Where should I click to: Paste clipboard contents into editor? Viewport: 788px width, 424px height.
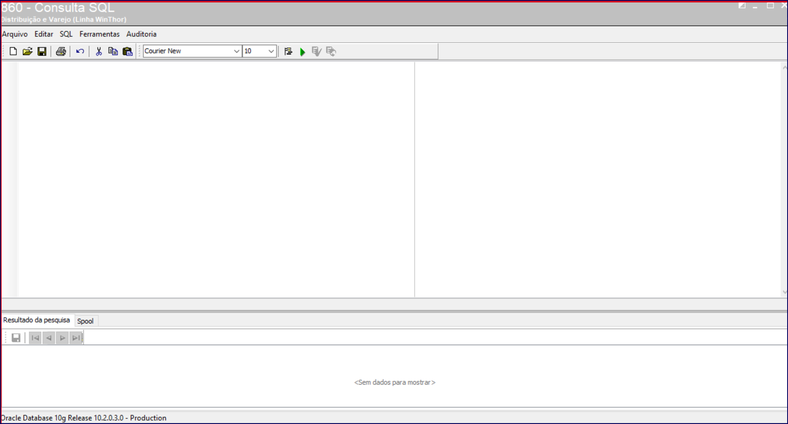pyautogui.click(x=127, y=51)
